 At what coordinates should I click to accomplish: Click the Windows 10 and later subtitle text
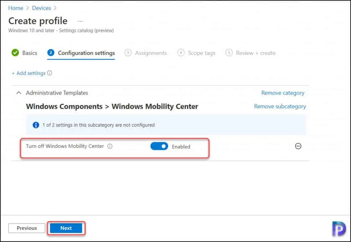tap(61, 31)
